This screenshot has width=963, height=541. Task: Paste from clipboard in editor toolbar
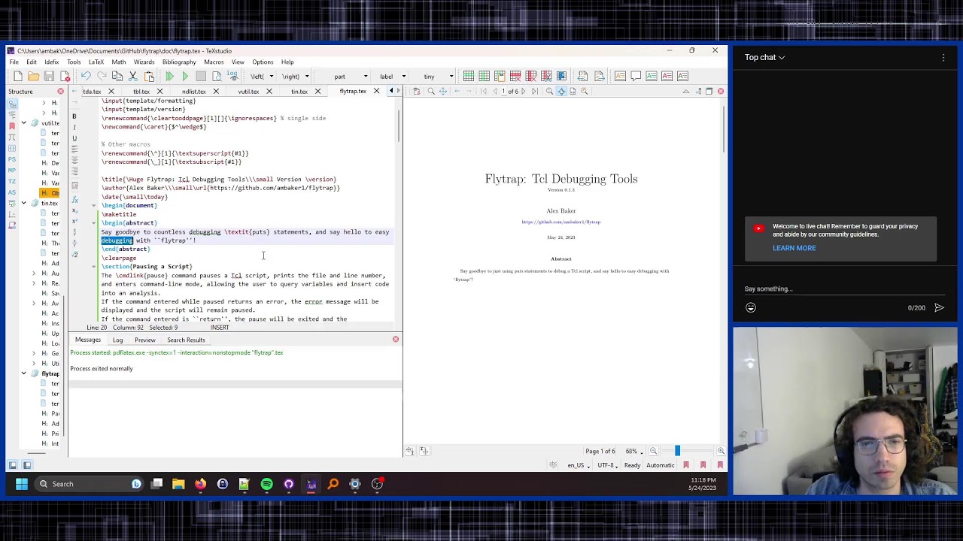click(x=149, y=76)
